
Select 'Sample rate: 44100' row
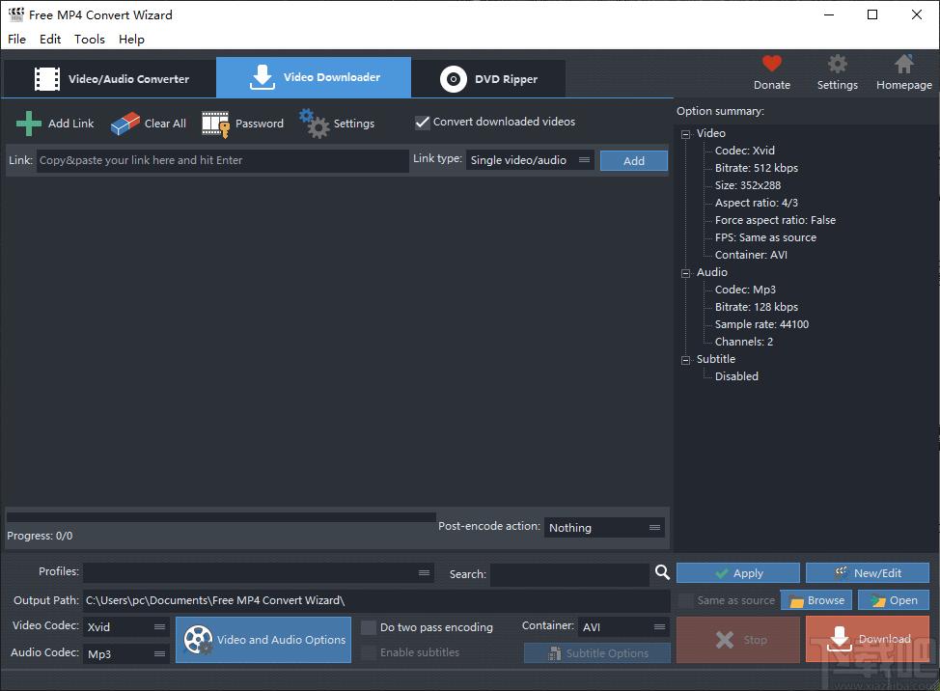click(x=761, y=324)
